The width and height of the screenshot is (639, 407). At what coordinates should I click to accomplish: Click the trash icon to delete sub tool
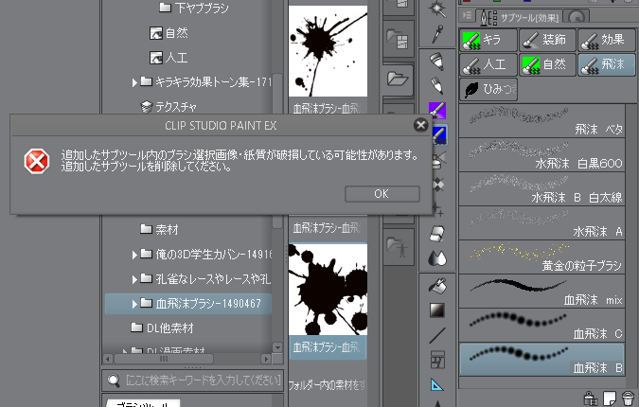tap(627, 397)
